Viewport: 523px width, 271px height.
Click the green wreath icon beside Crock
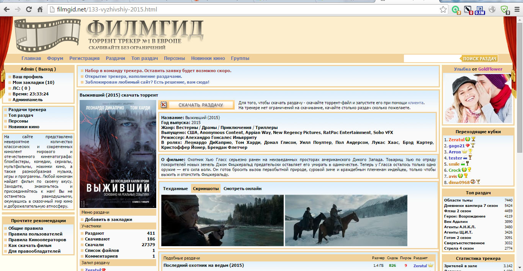(464, 170)
